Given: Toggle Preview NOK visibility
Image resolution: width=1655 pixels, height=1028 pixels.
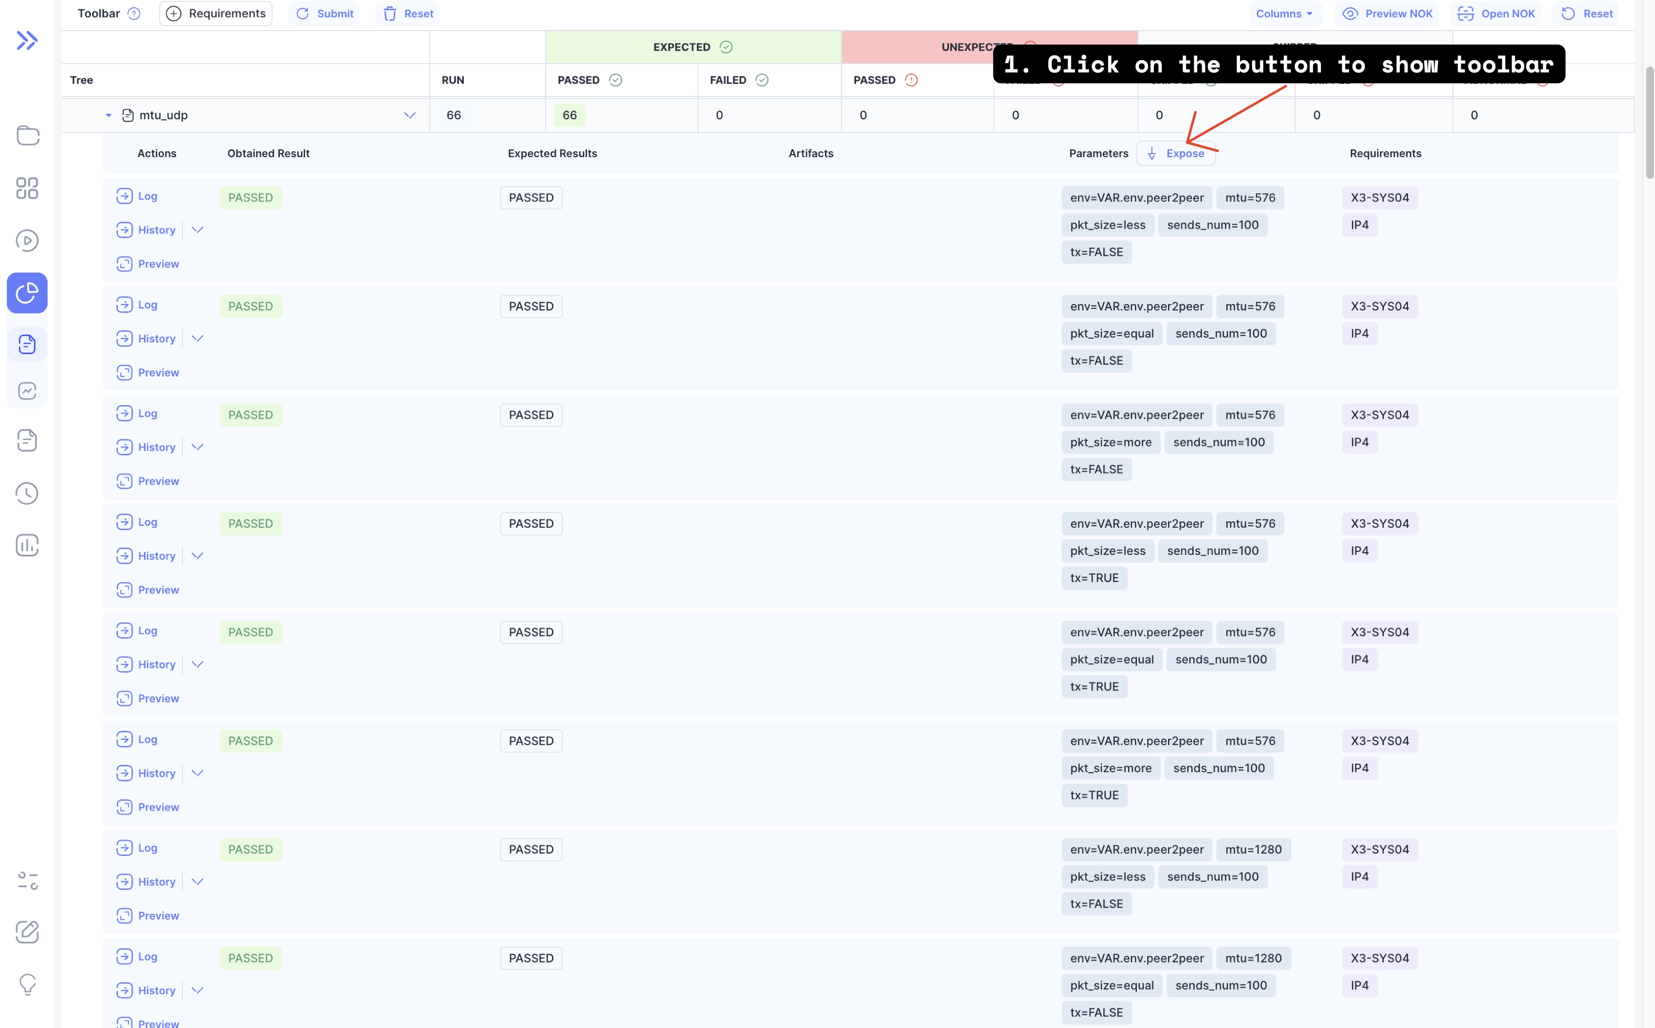Looking at the screenshot, I should click(1387, 13).
